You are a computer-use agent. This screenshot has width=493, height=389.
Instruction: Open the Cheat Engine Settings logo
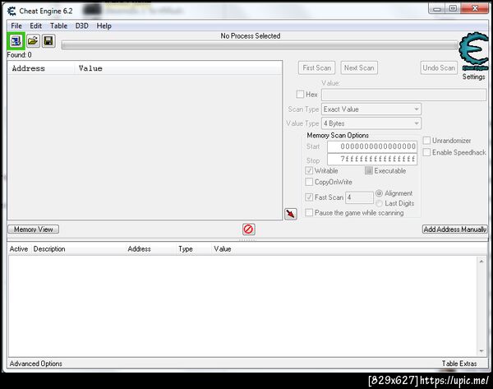(x=474, y=52)
